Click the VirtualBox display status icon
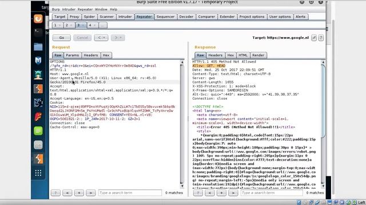The width and height of the screenshot is (366, 205). click(x=329, y=203)
